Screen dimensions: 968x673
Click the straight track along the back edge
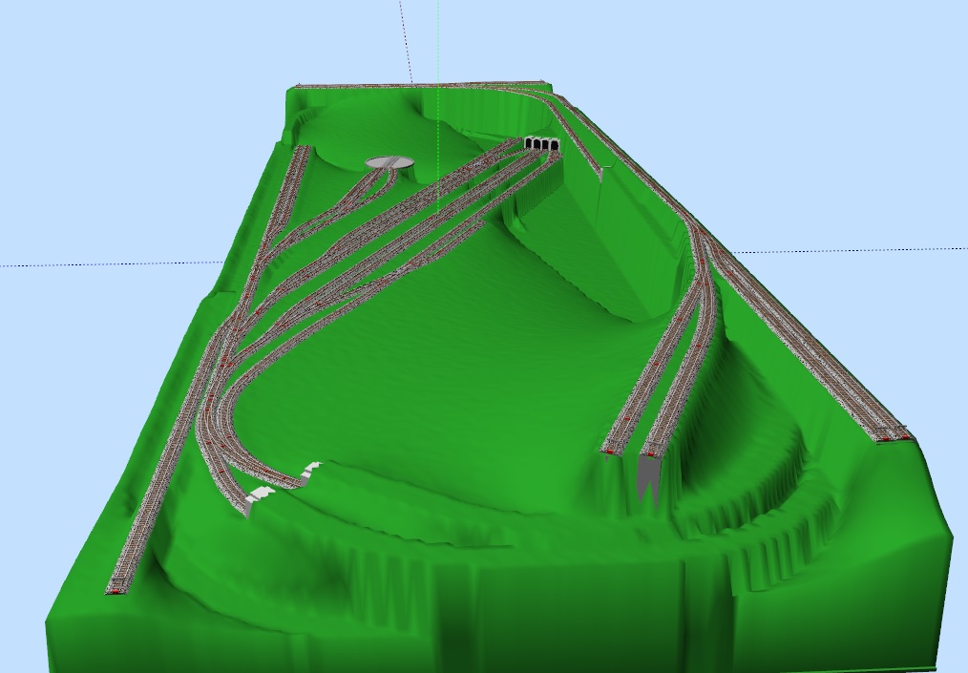tap(420, 85)
